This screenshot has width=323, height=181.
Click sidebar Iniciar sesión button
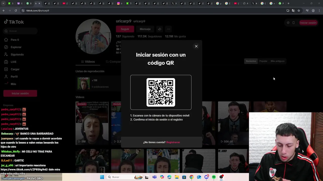pos(20,93)
